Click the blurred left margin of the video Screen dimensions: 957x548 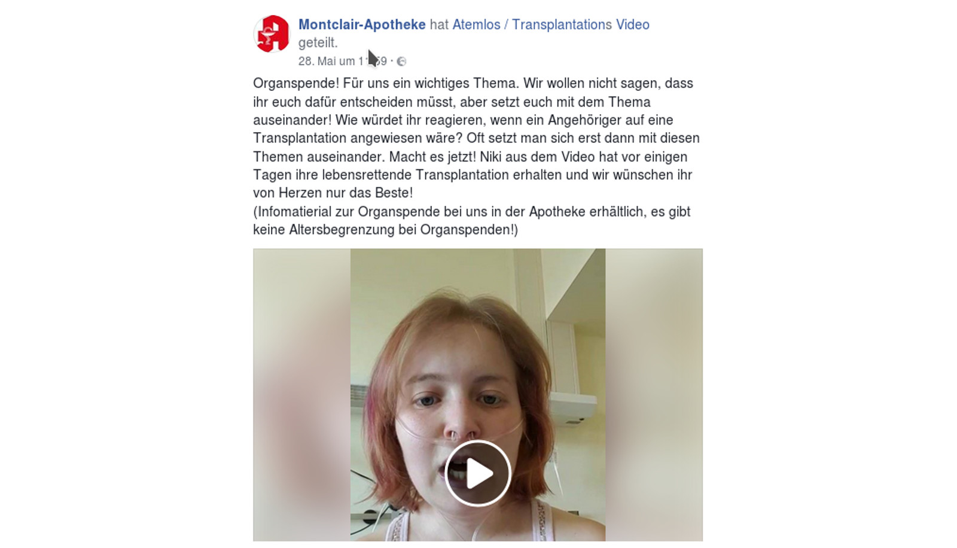301,395
